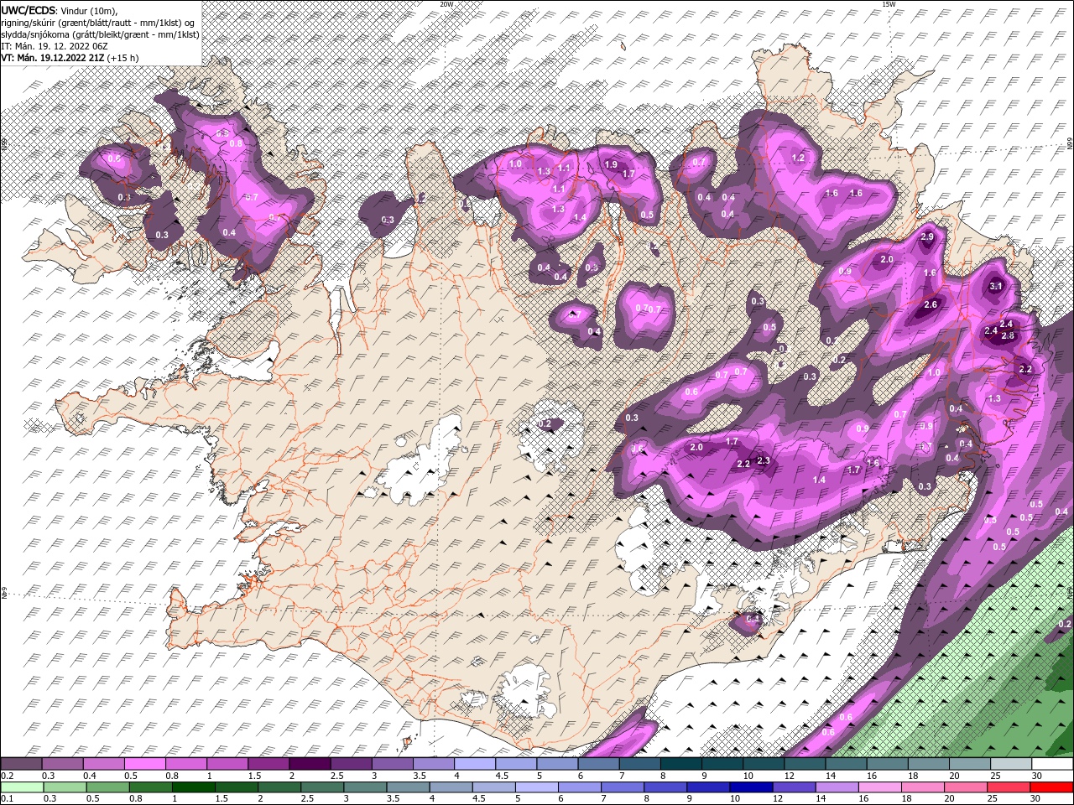Click the 2.9 precipitation value on the map
Image resolution: width=1074 pixels, height=805 pixels.
tap(927, 237)
